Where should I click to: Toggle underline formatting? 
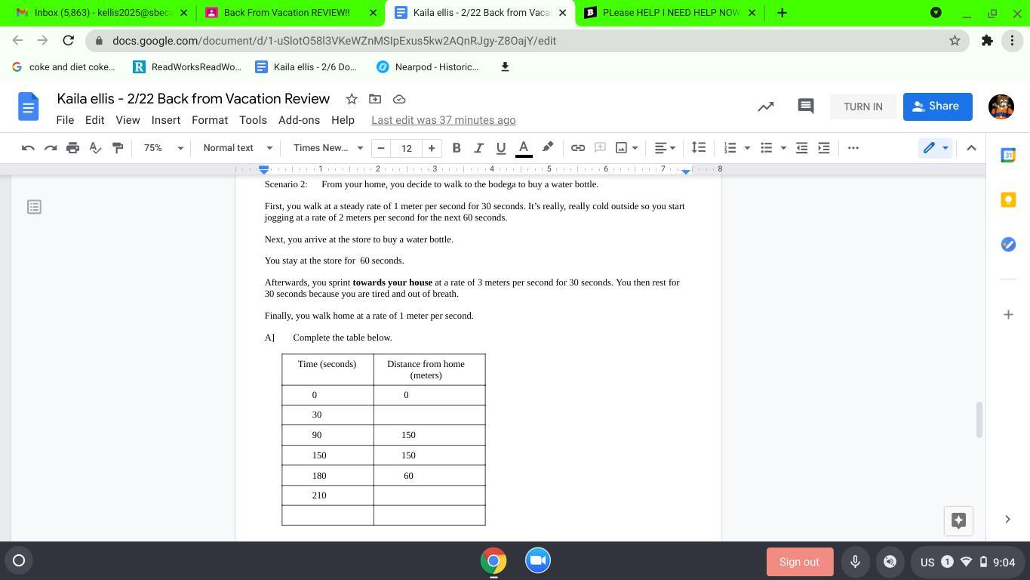coord(500,148)
